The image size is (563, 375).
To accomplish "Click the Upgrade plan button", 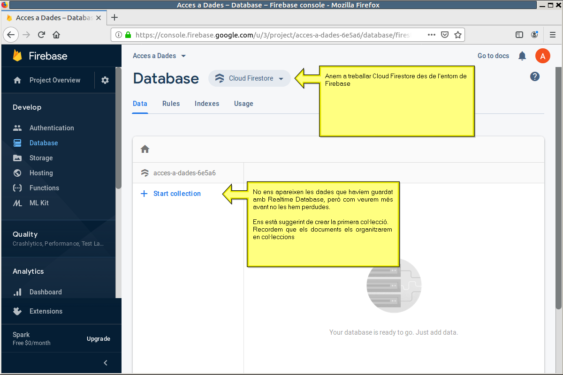I will coord(99,339).
